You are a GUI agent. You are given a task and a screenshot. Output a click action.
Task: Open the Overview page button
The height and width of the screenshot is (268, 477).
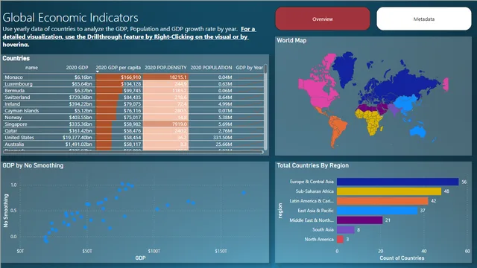(x=323, y=19)
